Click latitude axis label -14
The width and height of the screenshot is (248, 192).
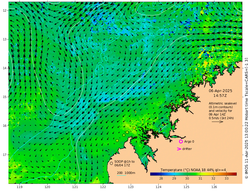(x=4, y=68)
